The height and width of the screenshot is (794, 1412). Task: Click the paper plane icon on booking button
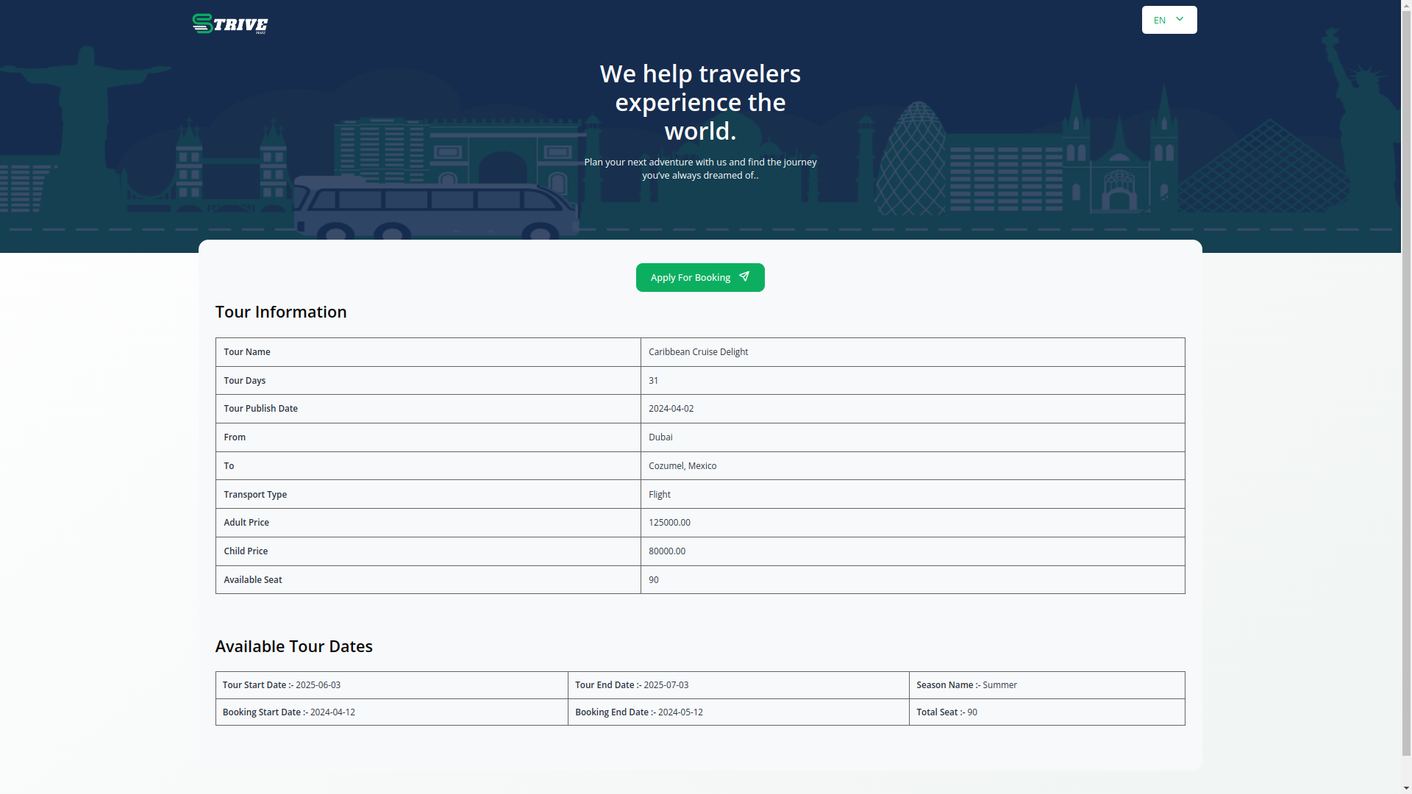coord(744,276)
